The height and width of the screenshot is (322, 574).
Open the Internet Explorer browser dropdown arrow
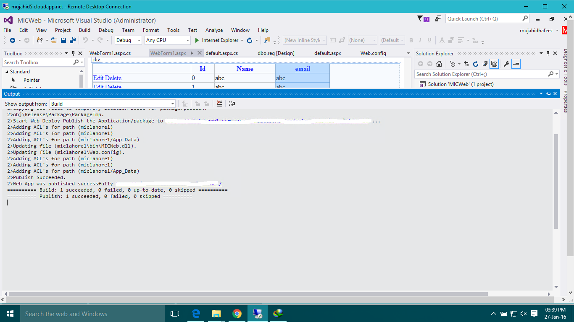(242, 41)
